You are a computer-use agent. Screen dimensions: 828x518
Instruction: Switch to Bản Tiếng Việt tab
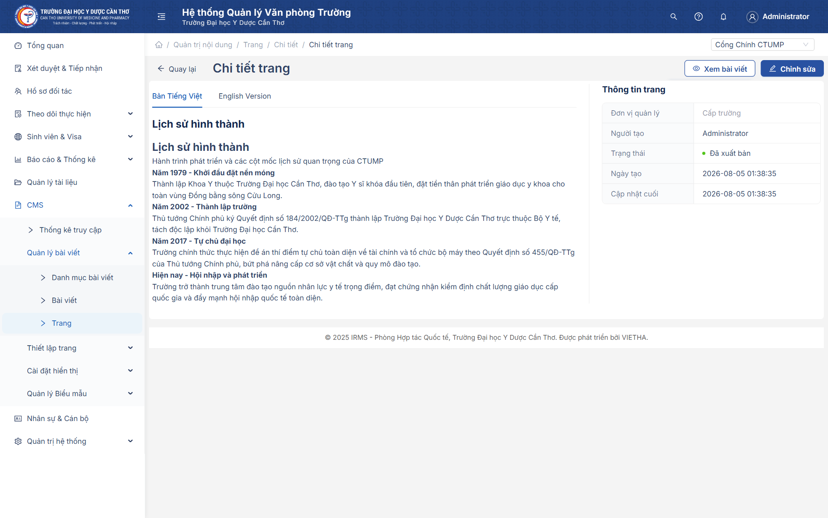tap(177, 96)
